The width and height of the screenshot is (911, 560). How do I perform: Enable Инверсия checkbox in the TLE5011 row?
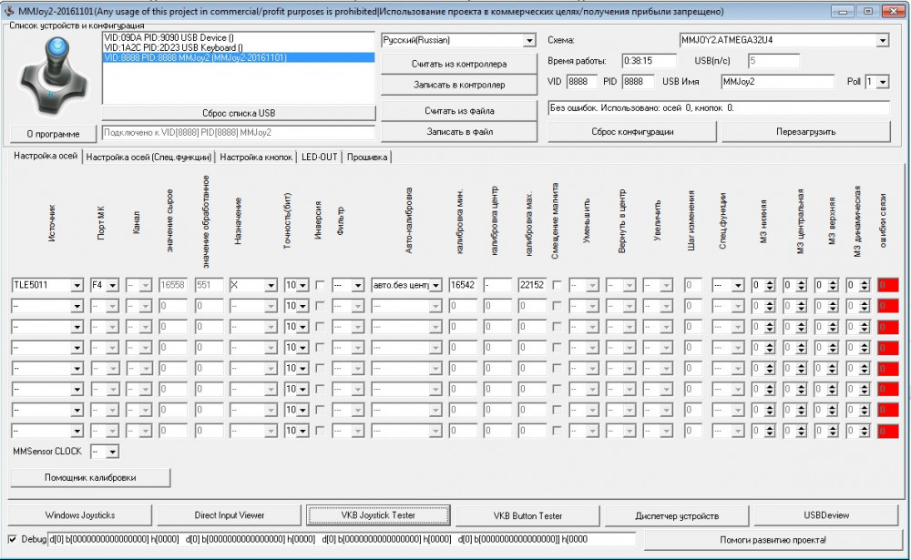coord(319,285)
